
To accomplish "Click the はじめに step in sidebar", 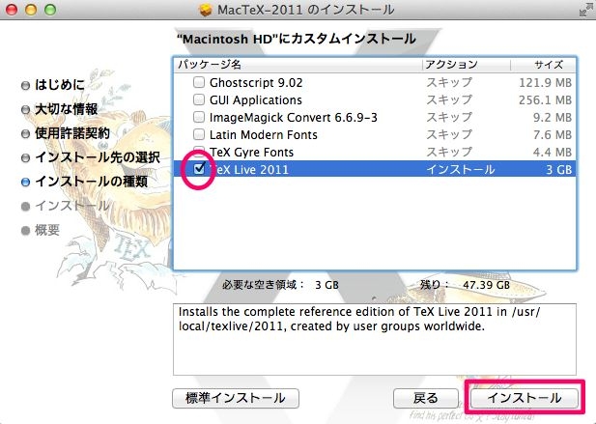I will [60, 85].
